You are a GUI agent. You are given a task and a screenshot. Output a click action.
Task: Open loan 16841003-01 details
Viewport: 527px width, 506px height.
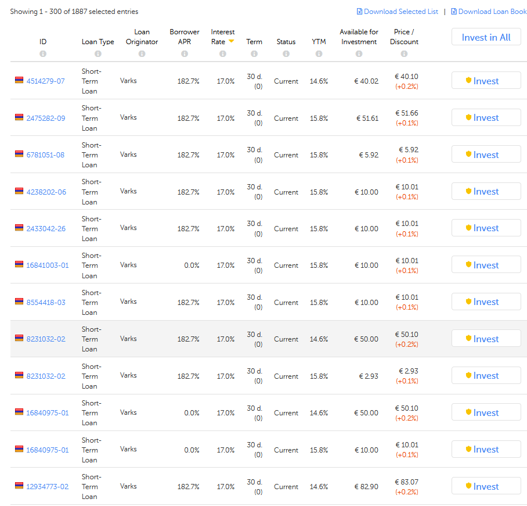[x=48, y=265]
